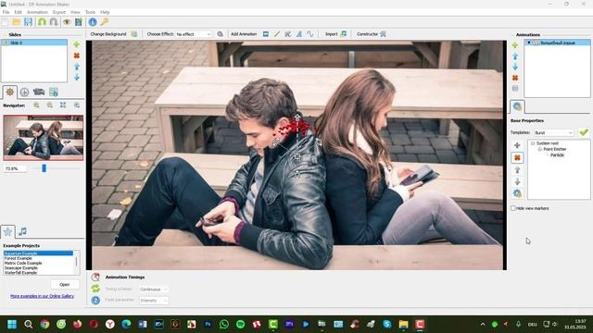593x333 pixels.
Task: Open Timing scheme dropdown showing Continuous
Action: pos(154,290)
